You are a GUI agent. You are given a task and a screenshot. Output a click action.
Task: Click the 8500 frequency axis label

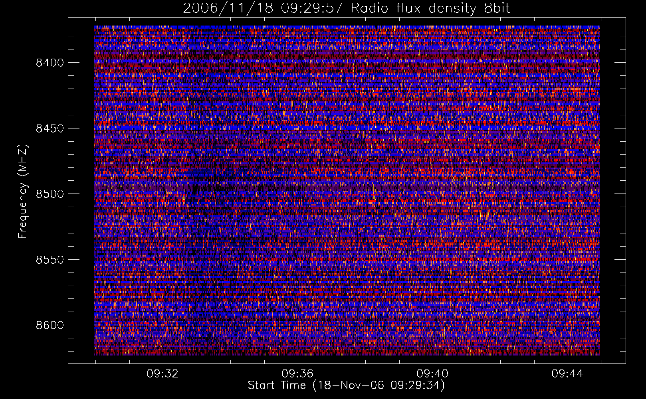click(x=50, y=194)
